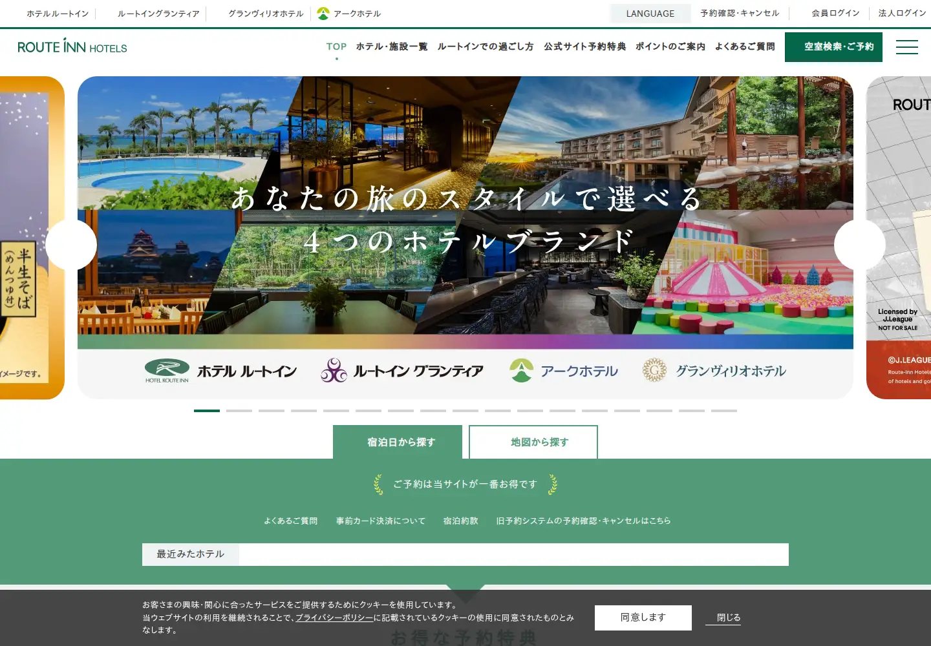
Task: Click the アークホテル brand logo in banner
Action: click(x=563, y=371)
